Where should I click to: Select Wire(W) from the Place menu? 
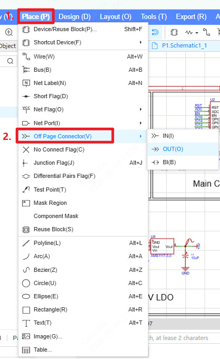point(83,56)
